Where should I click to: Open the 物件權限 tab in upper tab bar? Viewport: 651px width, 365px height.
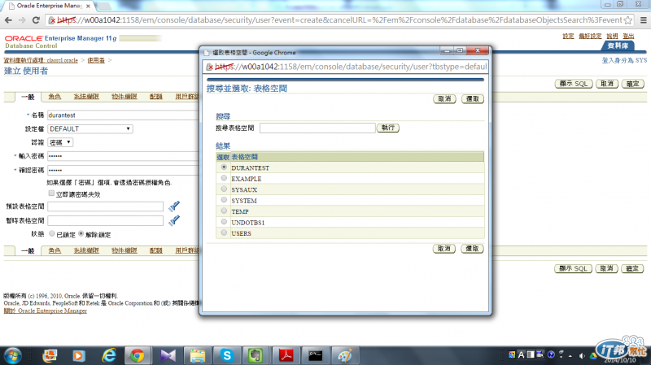125,97
